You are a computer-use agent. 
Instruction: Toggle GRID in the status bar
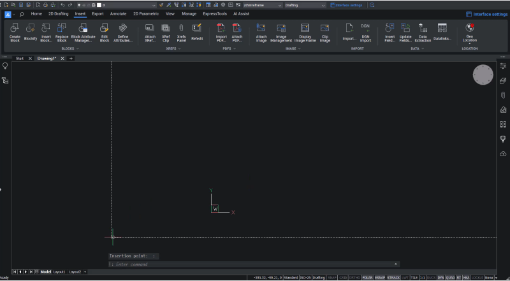[343, 278]
